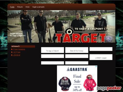Click the red TARGET band logo
The width and height of the screenshot is (123, 92).
point(81,38)
